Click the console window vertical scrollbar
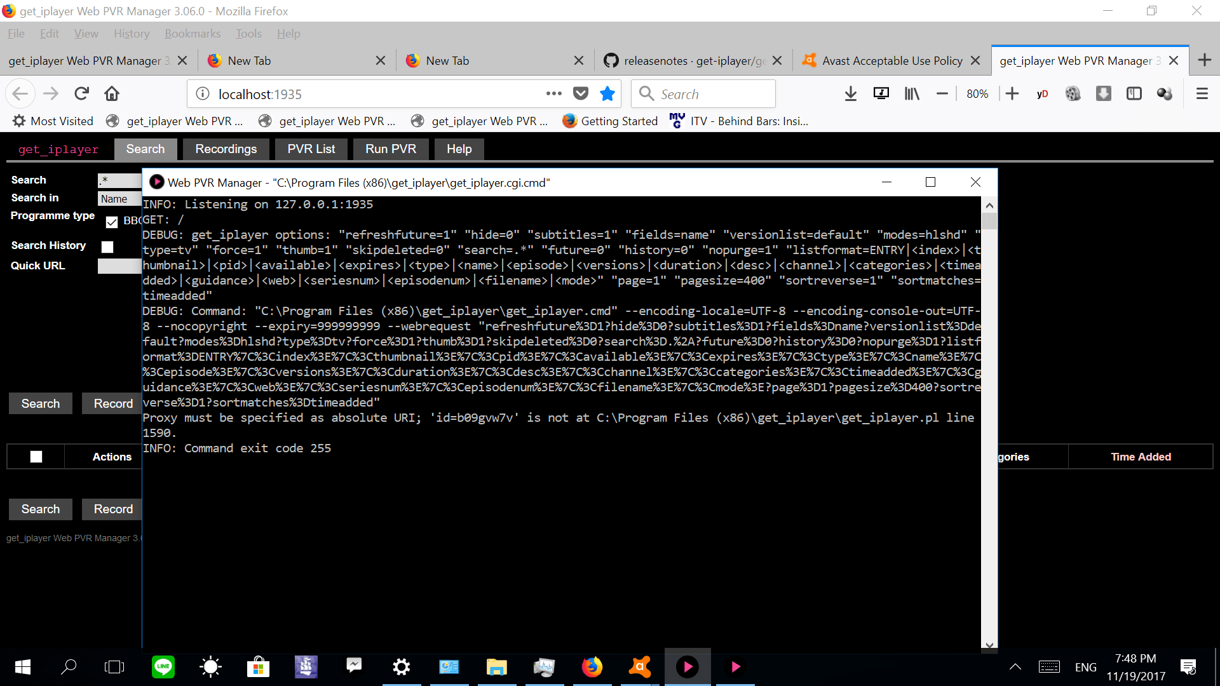The image size is (1220, 686). click(989, 419)
